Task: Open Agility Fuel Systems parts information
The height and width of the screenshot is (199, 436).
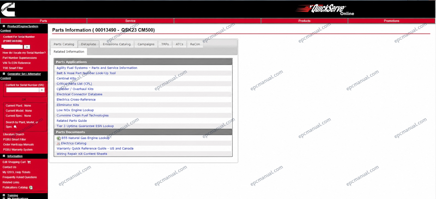Action: [x=97, y=68]
